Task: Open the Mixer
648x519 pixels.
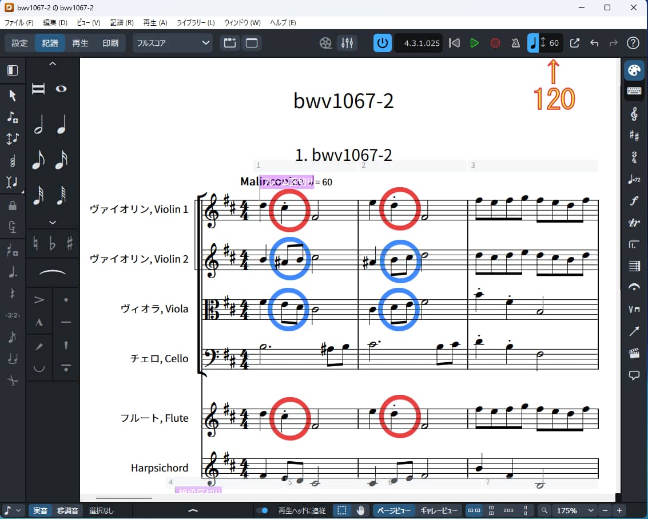Action: [347, 42]
